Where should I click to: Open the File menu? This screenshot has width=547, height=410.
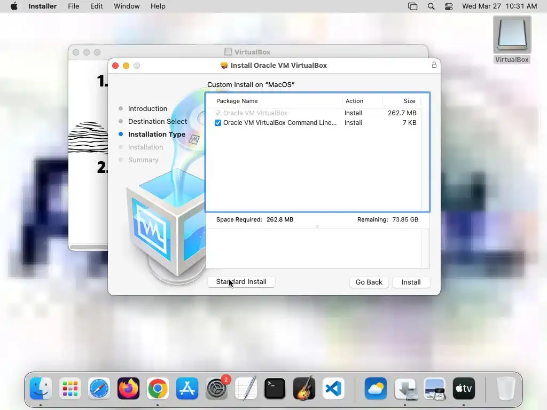[74, 6]
